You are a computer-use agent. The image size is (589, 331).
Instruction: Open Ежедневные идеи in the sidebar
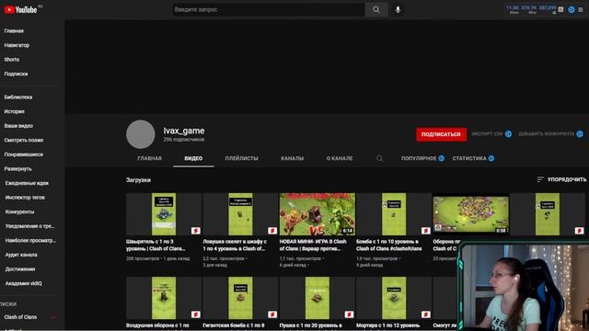click(27, 183)
